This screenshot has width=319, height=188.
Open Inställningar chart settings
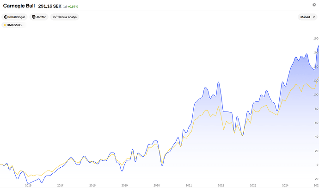coord(14,17)
